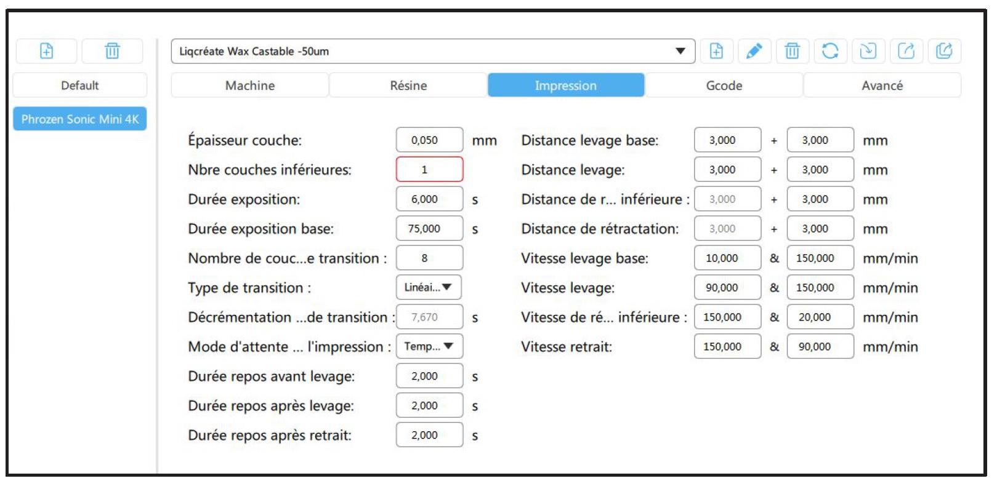Screen dimensions: 997x481
Task: Switch to the Résine tab
Action: pyautogui.click(x=408, y=85)
